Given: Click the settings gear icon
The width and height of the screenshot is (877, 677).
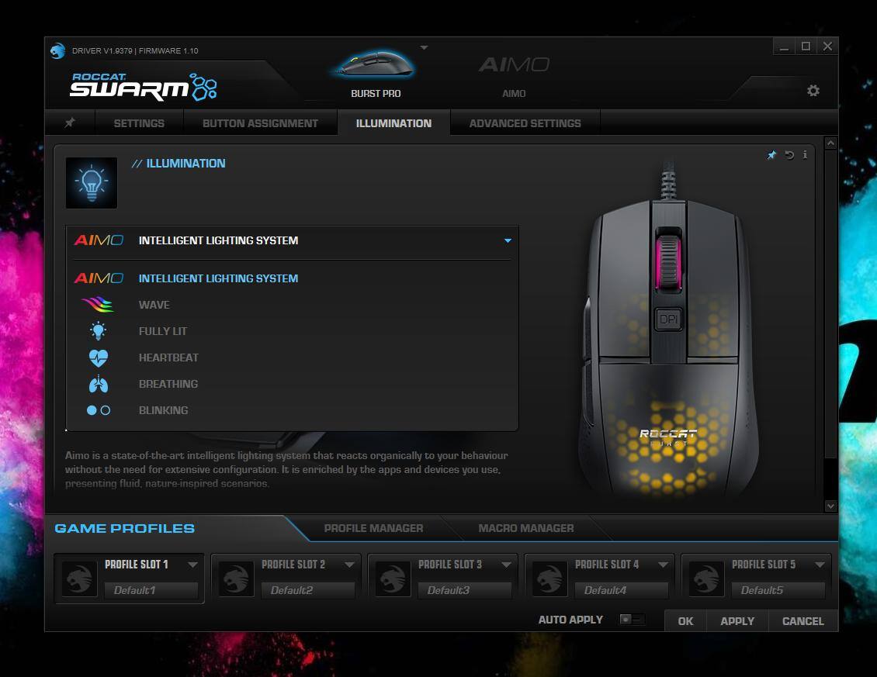Looking at the screenshot, I should tap(813, 91).
